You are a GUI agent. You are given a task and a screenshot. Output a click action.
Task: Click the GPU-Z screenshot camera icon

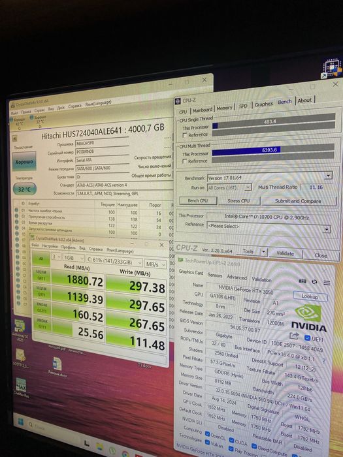(x=302, y=281)
